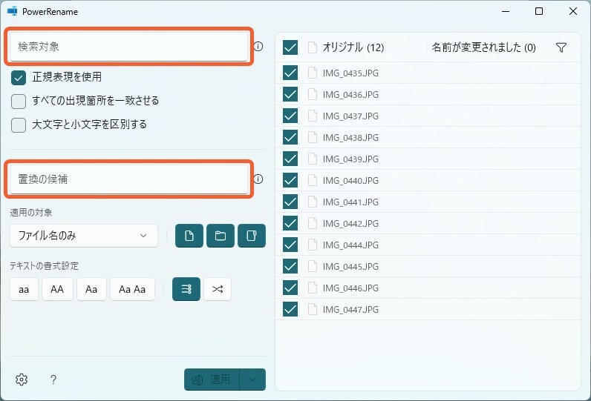The image size is (591, 401).
Task: Select Aa title case format
Action: (x=91, y=289)
